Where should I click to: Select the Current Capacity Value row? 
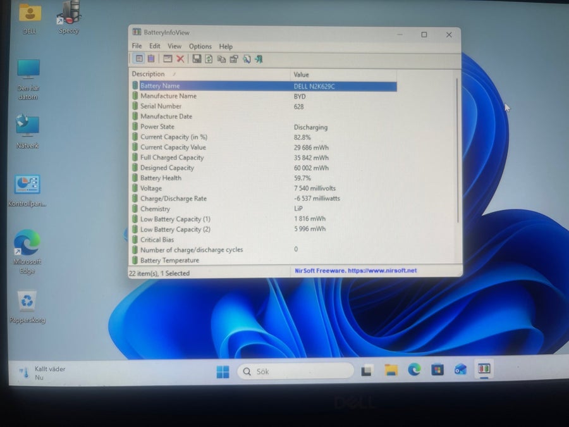click(264, 147)
